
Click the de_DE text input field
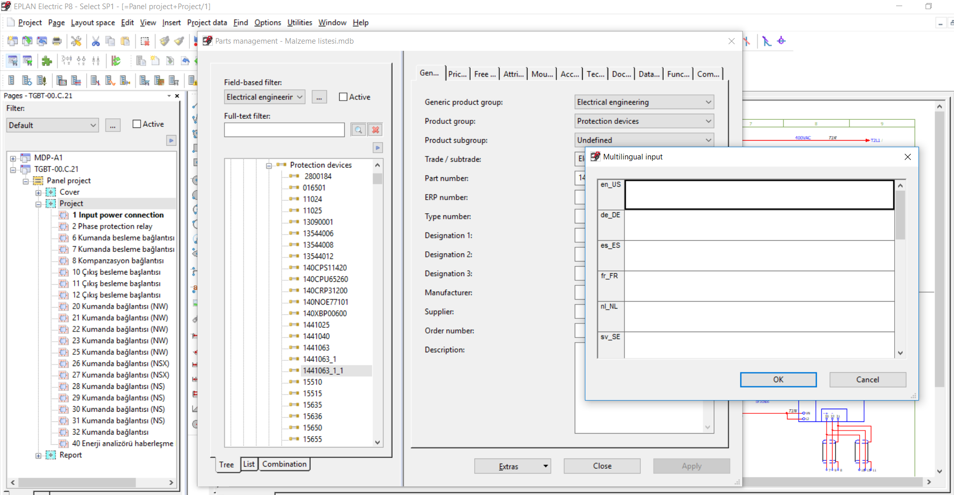coord(760,225)
